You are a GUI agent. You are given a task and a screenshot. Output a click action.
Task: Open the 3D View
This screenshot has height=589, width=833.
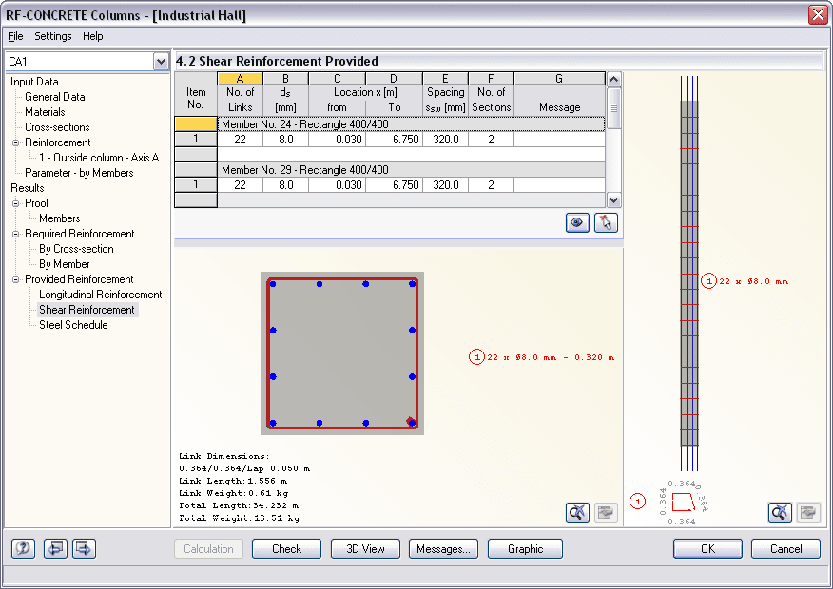(x=365, y=549)
